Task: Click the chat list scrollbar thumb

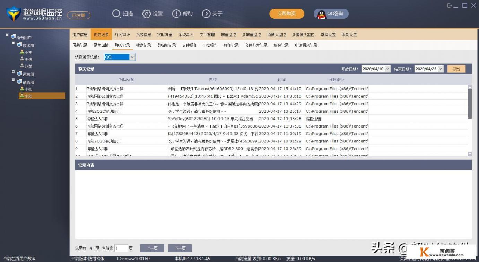Action: 470,104
